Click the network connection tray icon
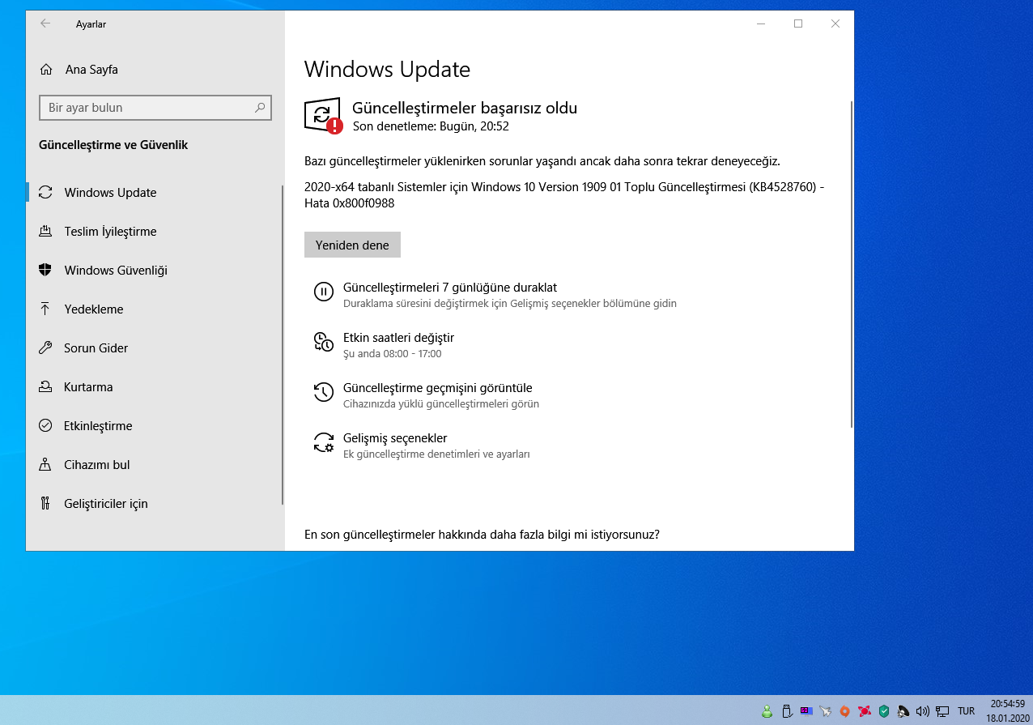 tap(942, 711)
